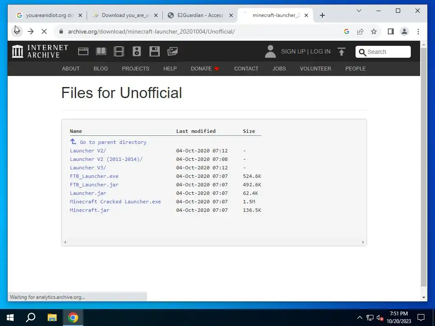Close the Download you_are_an tab

[x=156, y=15]
